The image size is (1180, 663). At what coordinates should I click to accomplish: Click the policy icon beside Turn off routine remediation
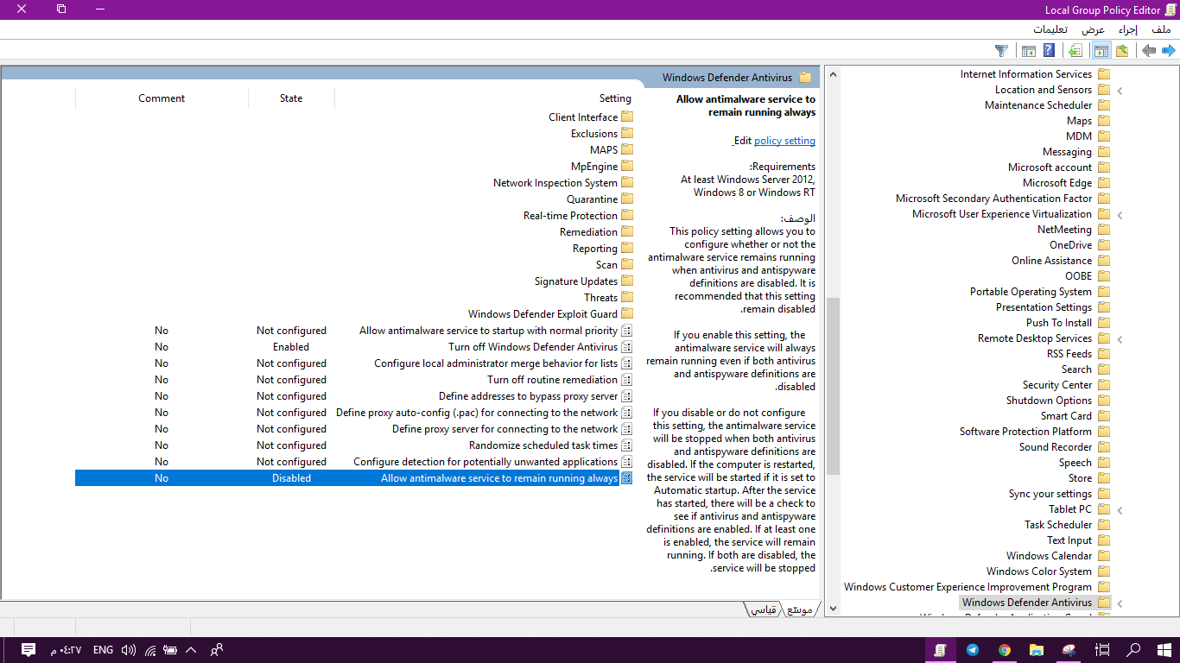pos(627,380)
